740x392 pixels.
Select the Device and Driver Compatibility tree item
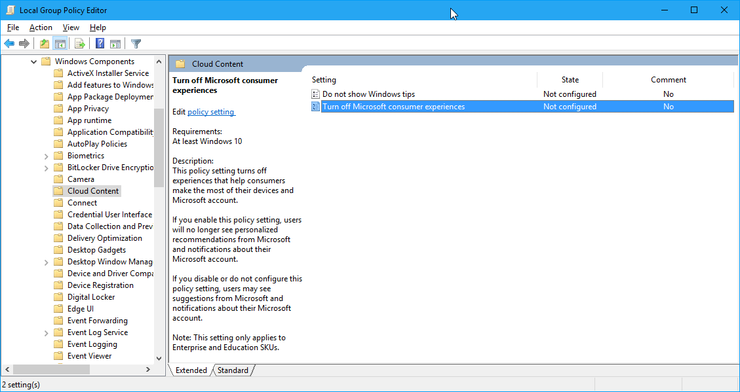[x=110, y=274]
